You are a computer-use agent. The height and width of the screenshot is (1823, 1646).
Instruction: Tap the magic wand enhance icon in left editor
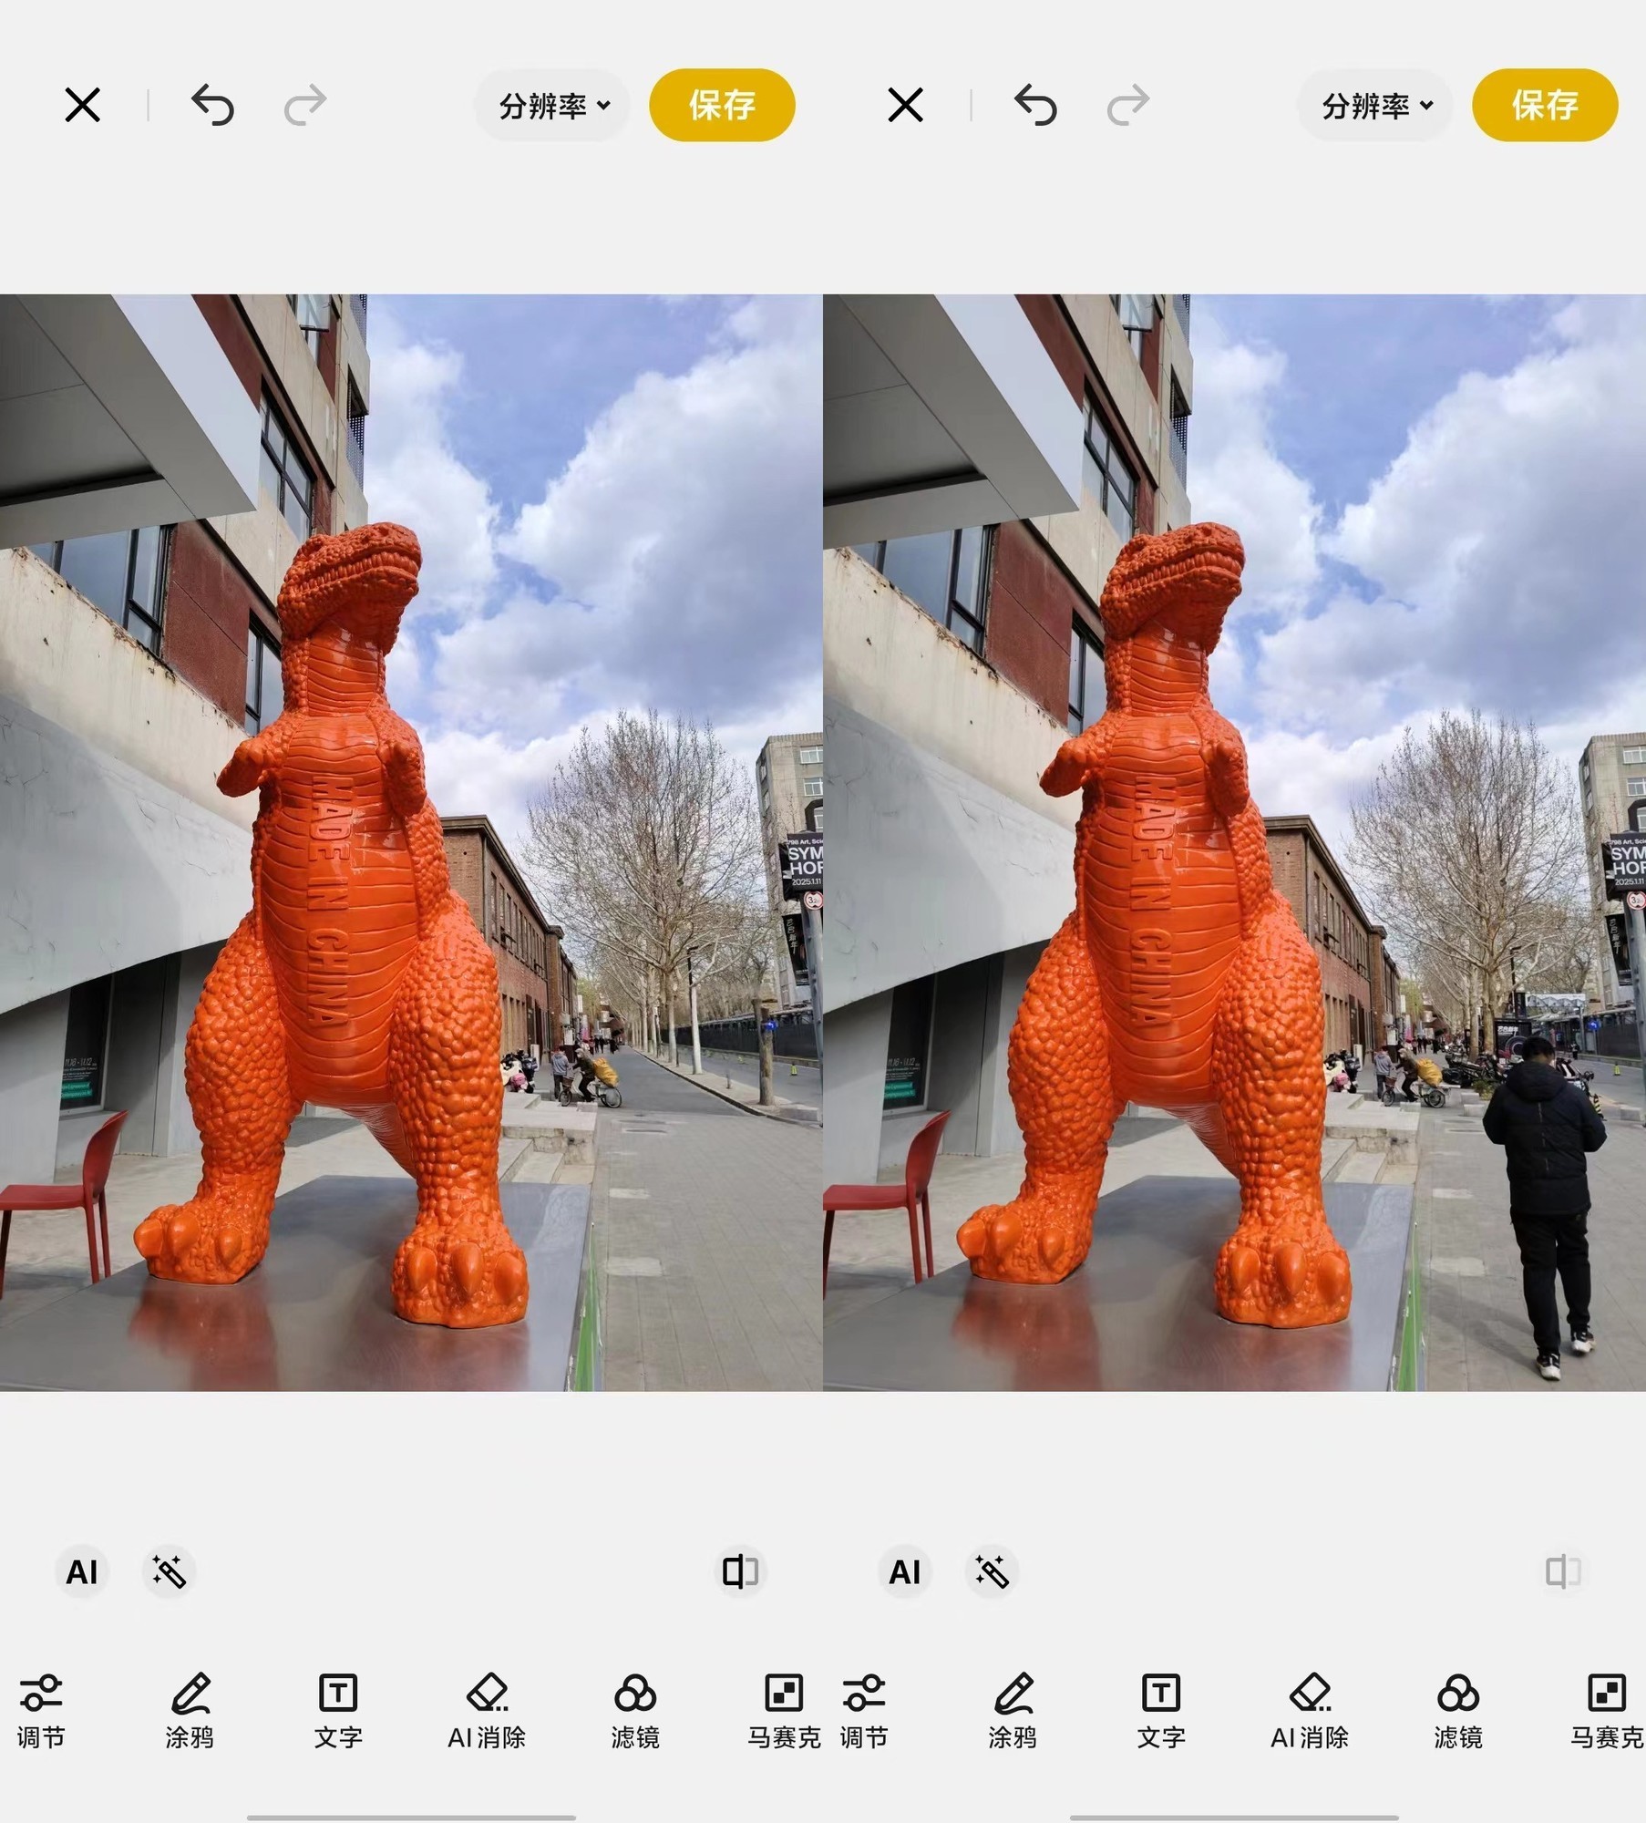click(x=169, y=1571)
